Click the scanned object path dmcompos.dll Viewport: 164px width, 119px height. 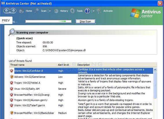tap(64, 50)
